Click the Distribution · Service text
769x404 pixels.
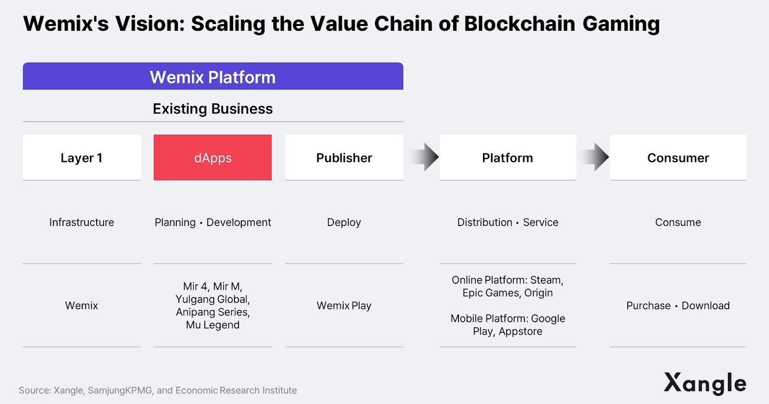click(x=508, y=222)
